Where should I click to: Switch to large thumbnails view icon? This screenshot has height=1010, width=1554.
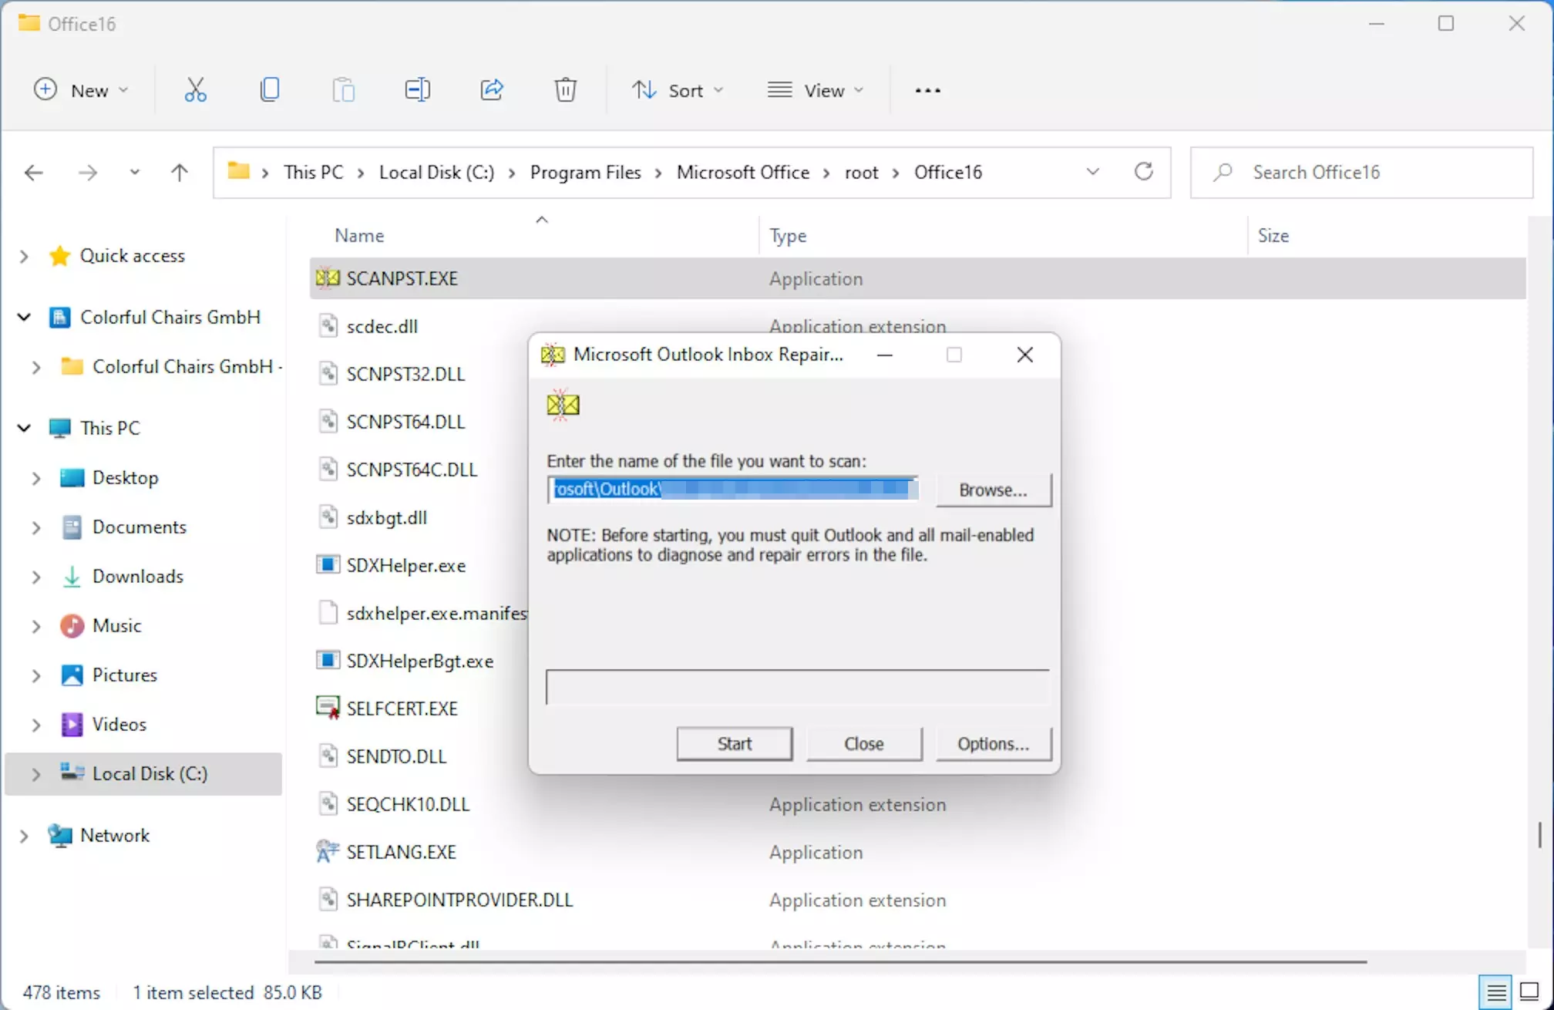click(x=1530, y=991)
